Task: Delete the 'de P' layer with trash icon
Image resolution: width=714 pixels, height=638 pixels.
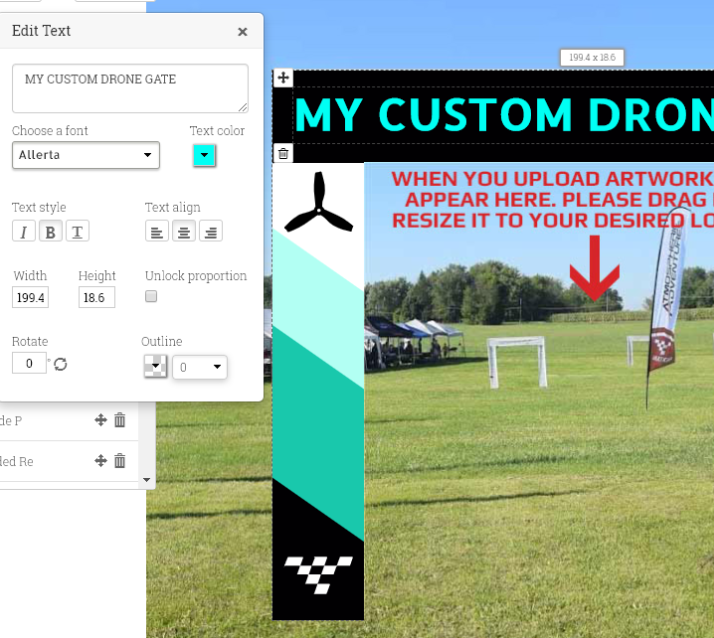Action: [x=119, y=420]
